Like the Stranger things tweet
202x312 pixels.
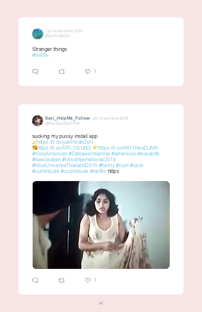pyautogui.click(x=88, y=71)
